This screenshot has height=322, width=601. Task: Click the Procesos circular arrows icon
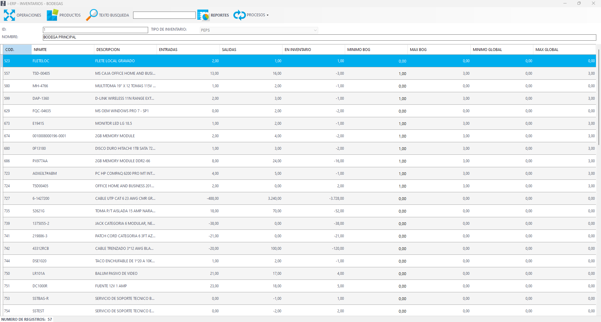tap(240, 15)
